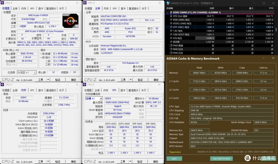Screen dimensions: 278x164
Task: Click 验证 in the CPU-Z processor window
Action: [58, 80]
